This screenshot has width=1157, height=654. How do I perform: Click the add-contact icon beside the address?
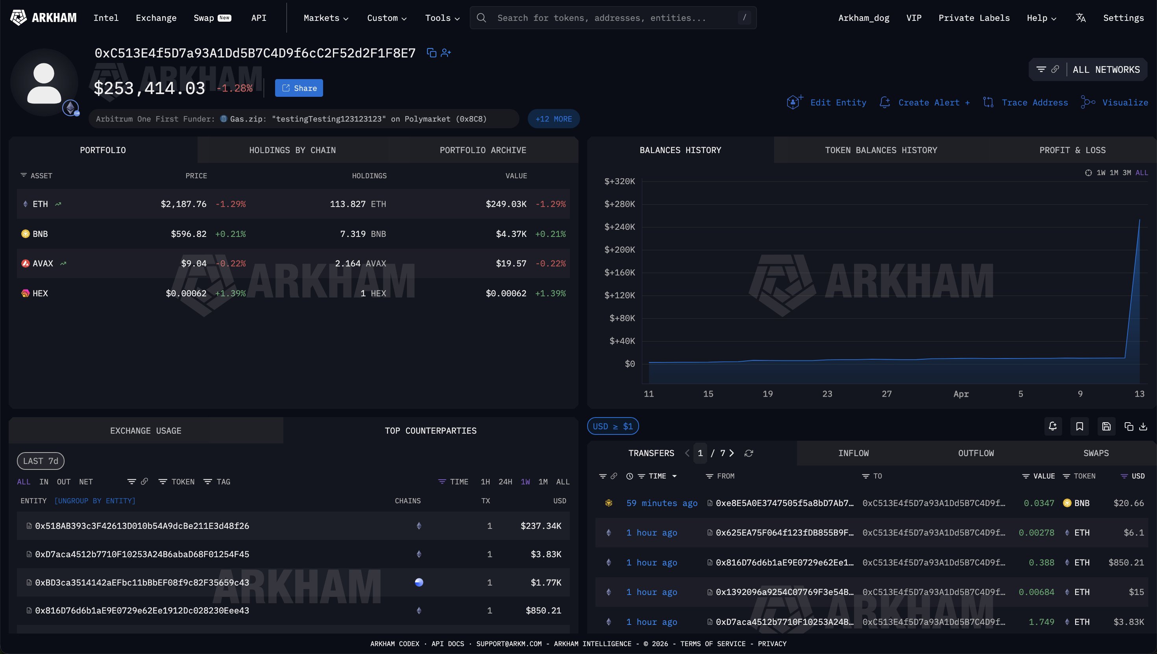coord(445,53)
